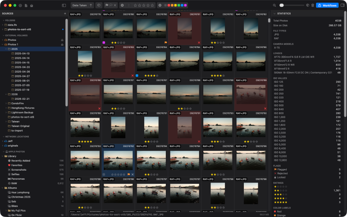Image resolution: width=347 pixels, height=217 pixels.
Task: Click 'ISO 250' in ISO values
Action: tap(279, 94)
